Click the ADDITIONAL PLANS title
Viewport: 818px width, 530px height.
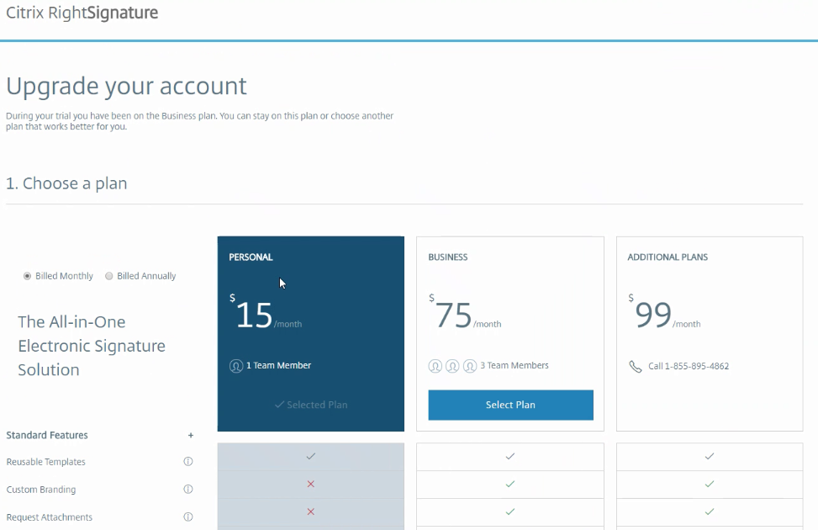click(668, 257)
